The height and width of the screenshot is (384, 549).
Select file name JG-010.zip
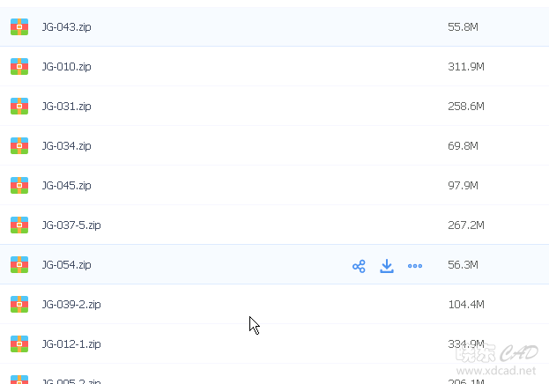pyautogui.click(x=66, y=67)
